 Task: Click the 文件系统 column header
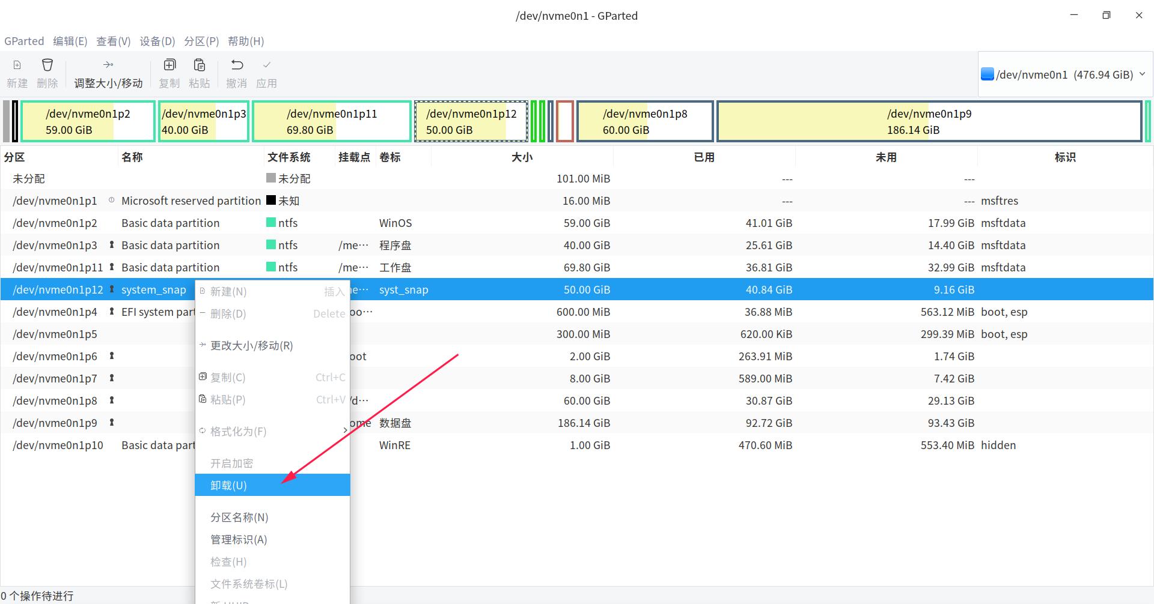click(288, 157)
